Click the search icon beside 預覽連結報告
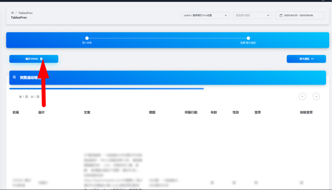 point(14,78)
